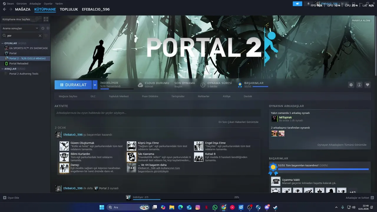Click Uyanma Vakti achievement phone icon
Image resolution: width=377 pixels, height=212 pixels.
(276, 181)
